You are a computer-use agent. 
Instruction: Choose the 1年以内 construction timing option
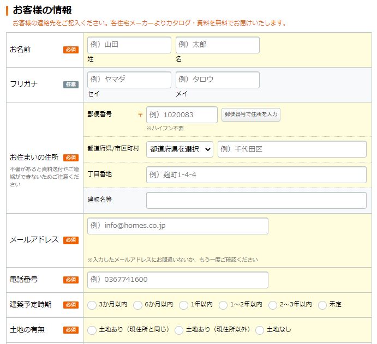click(x=184, y=305)
